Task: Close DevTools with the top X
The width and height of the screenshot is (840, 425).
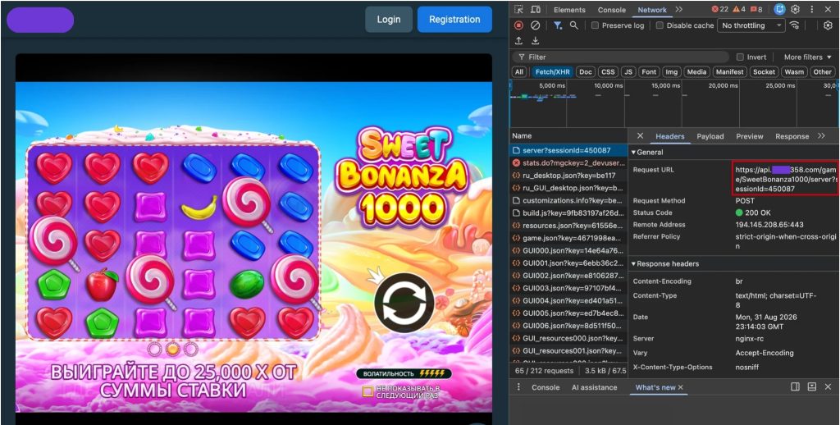Action: 829,10
